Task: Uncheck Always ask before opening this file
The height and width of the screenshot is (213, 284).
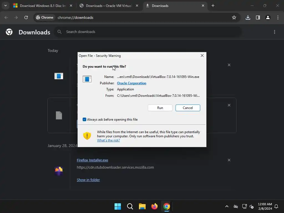Action: [x=84, y=119]
